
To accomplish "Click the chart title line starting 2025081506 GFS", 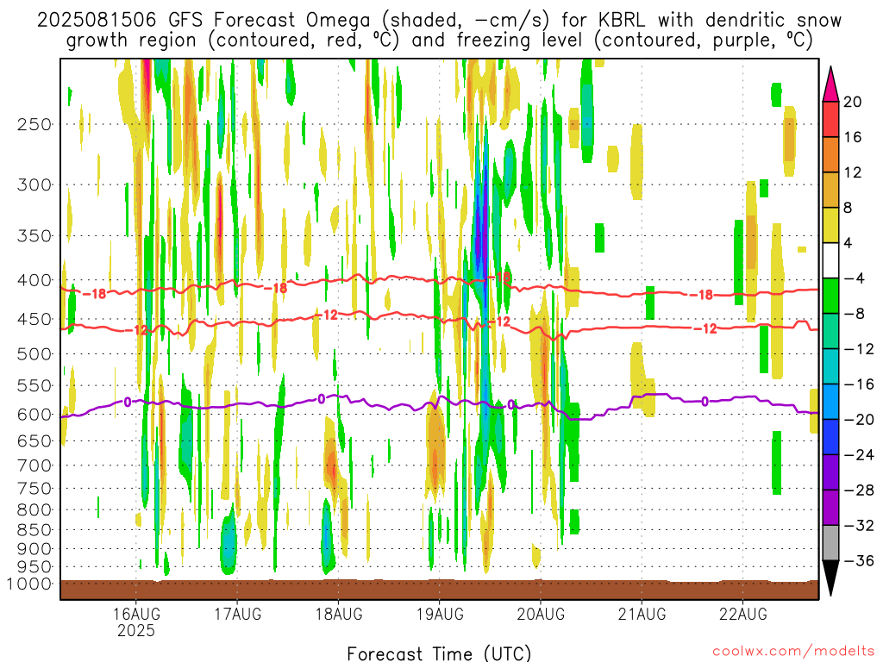I will tap(439, 21).
